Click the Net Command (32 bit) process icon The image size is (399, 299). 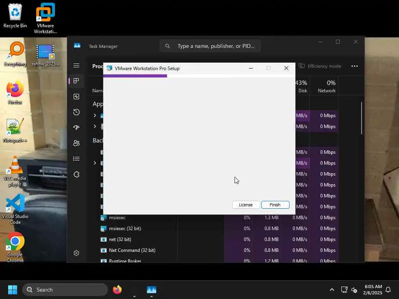(x=103, y=250)
